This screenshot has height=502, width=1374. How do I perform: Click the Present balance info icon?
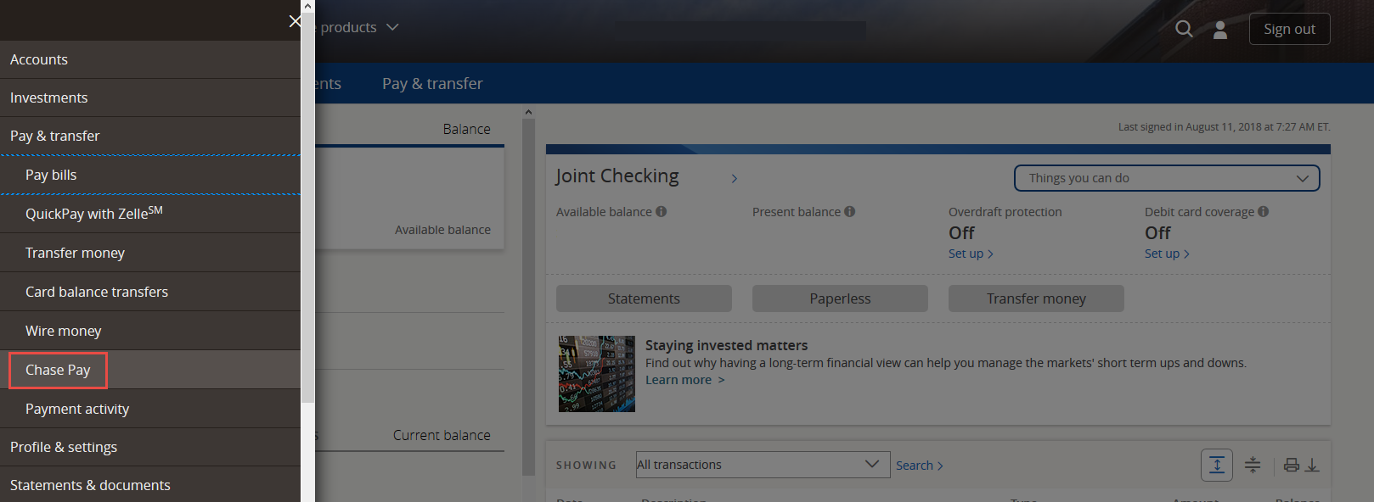[x=850, y=212]
